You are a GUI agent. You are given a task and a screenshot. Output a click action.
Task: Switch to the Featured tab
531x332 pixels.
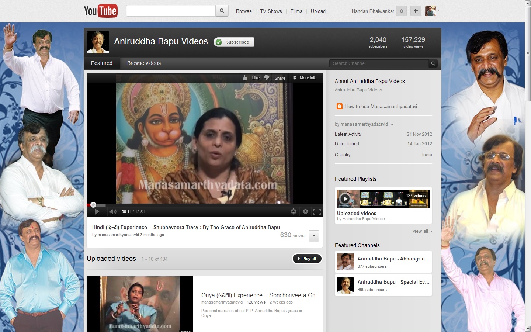pyautogui.click(x=102, y=63)
